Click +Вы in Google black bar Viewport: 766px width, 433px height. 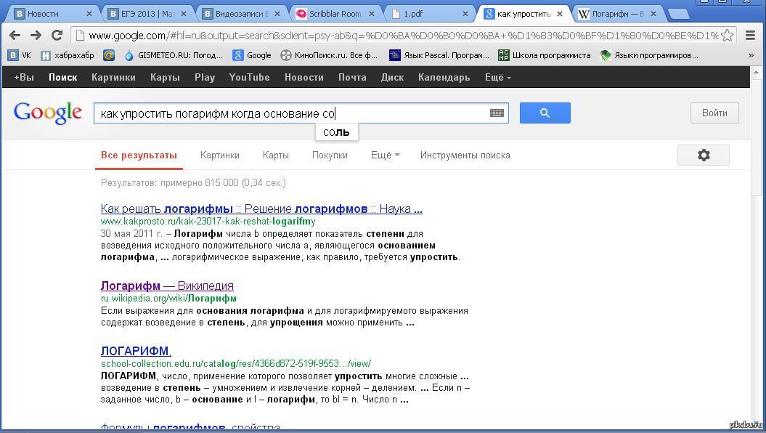click(x=23, y=77)
